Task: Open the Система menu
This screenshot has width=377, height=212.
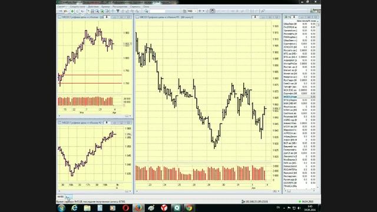Action: pyautogui.click(x=61, y=6)
